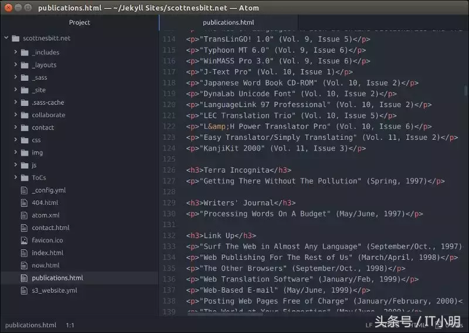The width and height of the screenshot is (469, 333).
Task: Expand the .sass-cache folder chevron
Action: click(16, 102)
